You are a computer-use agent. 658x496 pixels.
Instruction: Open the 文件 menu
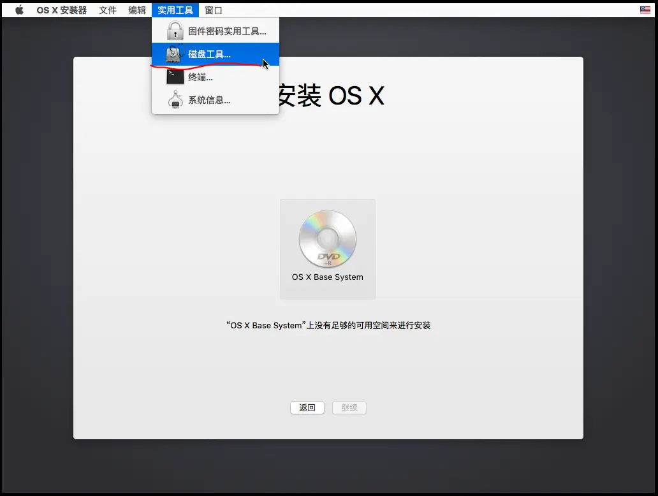[108, 10]
